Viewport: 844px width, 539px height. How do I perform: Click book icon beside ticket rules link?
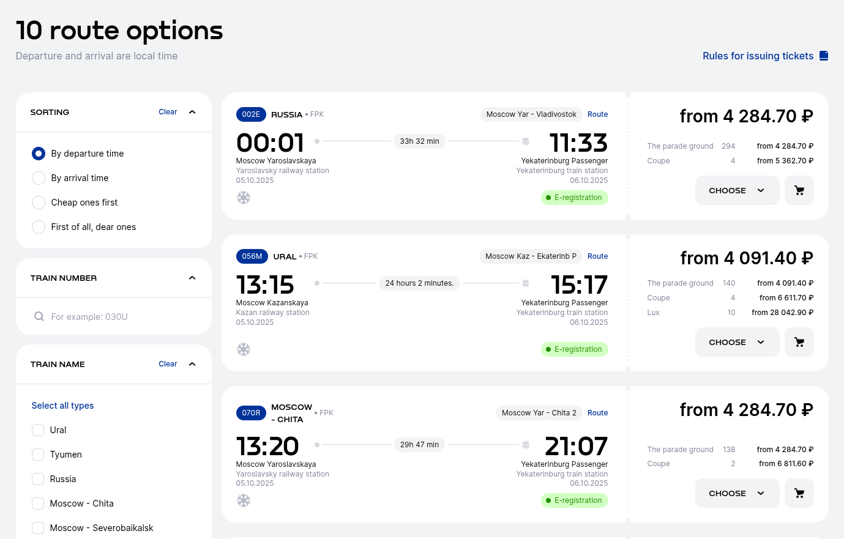824,56
